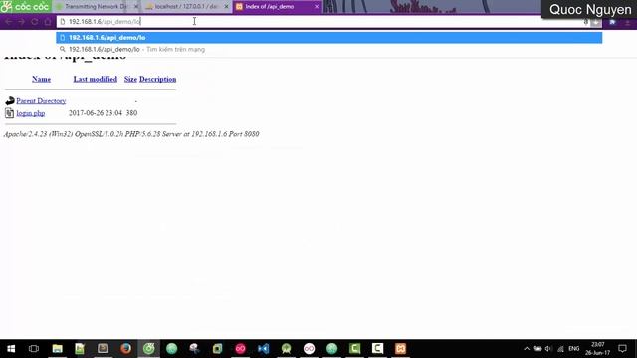The height and width of the screenshot is (358, 637).
Task: Click the 2017-06-26 23:04 modified date text
Action: (x=96, y=113)
